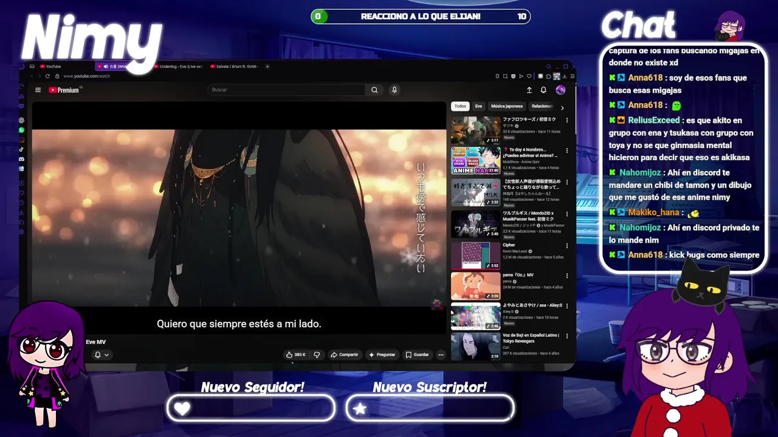The image size is (778, 437).
Task: Start voice search with the microphone icon
Action: 394,90
